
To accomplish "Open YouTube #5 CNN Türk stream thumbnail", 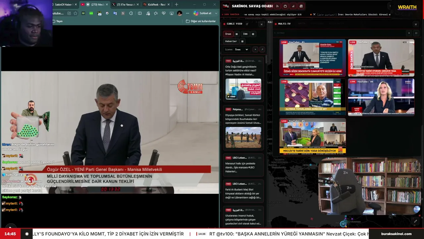I will [312, 136].
